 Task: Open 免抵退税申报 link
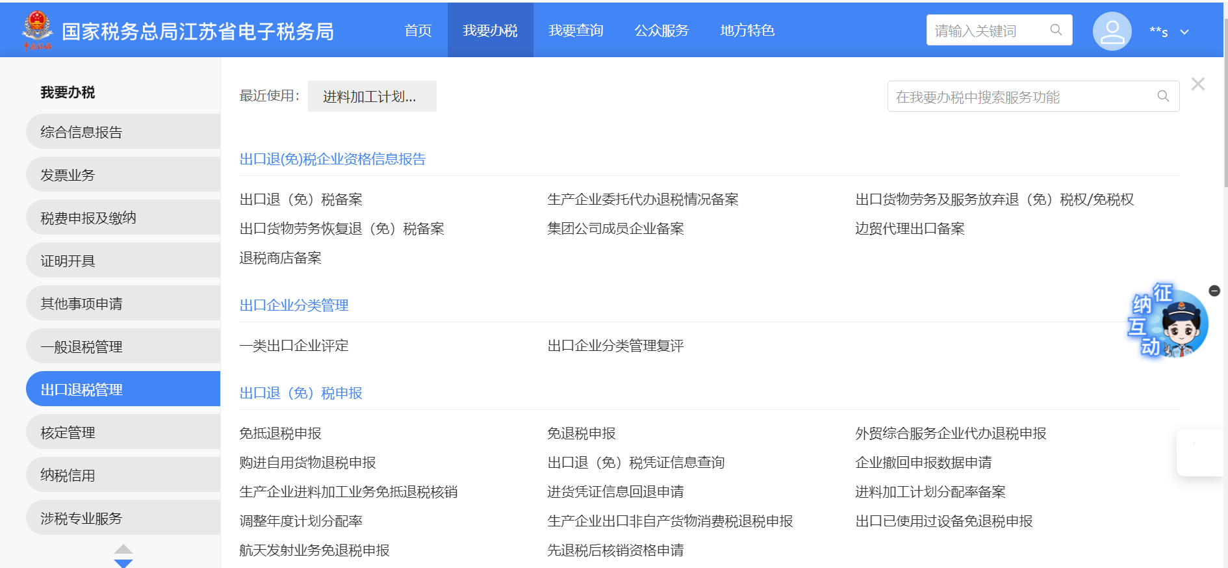coord(280,433)
